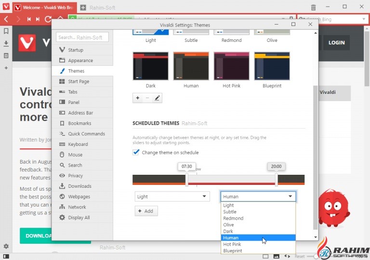This screenshot has width=370, height=260.
Task: Click the Reset zoom button in status bar
Action: (x=300, y=256)
